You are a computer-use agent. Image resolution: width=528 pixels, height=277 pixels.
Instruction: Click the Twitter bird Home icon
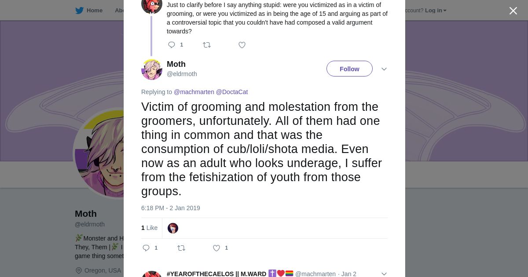[79, 11]
